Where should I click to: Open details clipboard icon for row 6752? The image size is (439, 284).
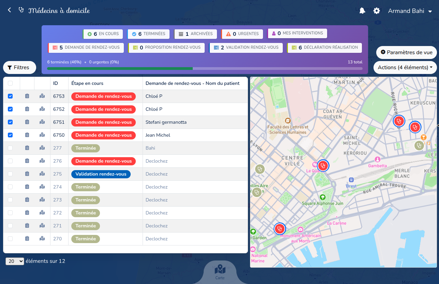pos(27,109)
